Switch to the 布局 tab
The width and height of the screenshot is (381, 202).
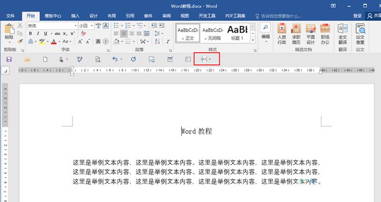[x=112, y=16]
